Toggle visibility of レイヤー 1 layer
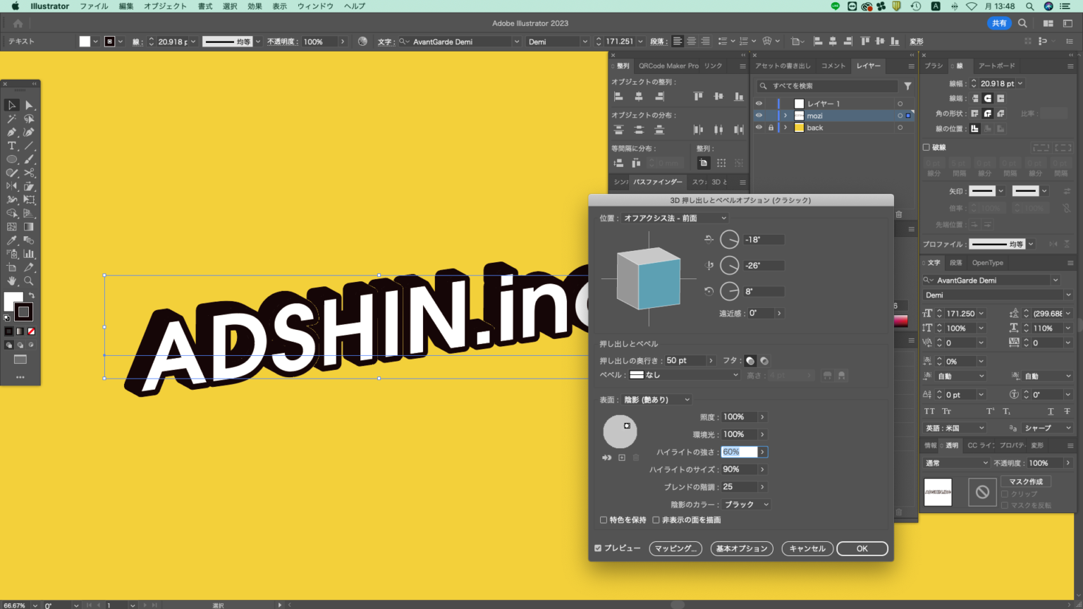The width and height of the screenshot is (1083, 609). (x=759, y=104)
